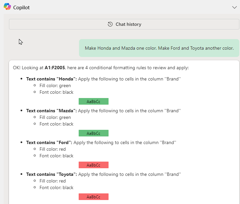Click the clock icon beside Chat history
Screen dimensions: 240x204
click(110, 24)
